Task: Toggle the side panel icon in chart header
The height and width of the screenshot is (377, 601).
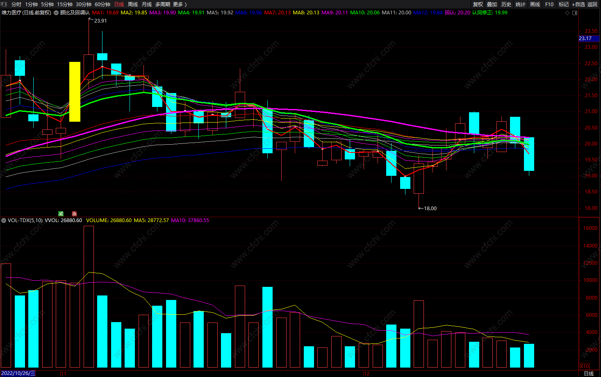Action: click(575, 13)
